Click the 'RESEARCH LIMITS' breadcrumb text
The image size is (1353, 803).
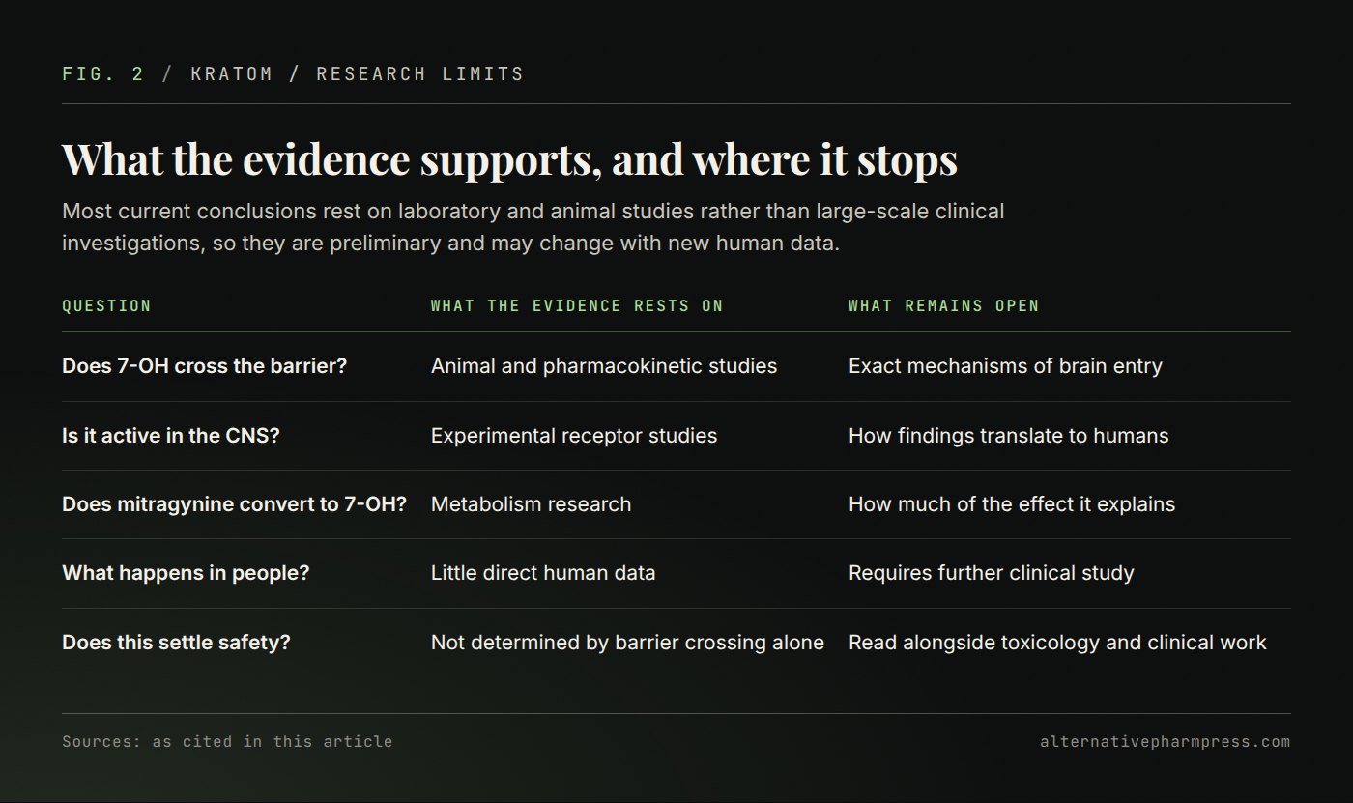pyautogui.click(x=420, y=74)
